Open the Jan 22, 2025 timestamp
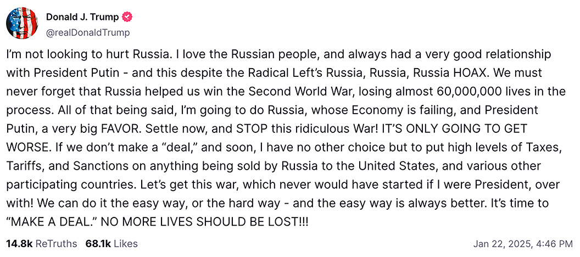580x257 pixels. pyautogui.click(x=523, y=244)
